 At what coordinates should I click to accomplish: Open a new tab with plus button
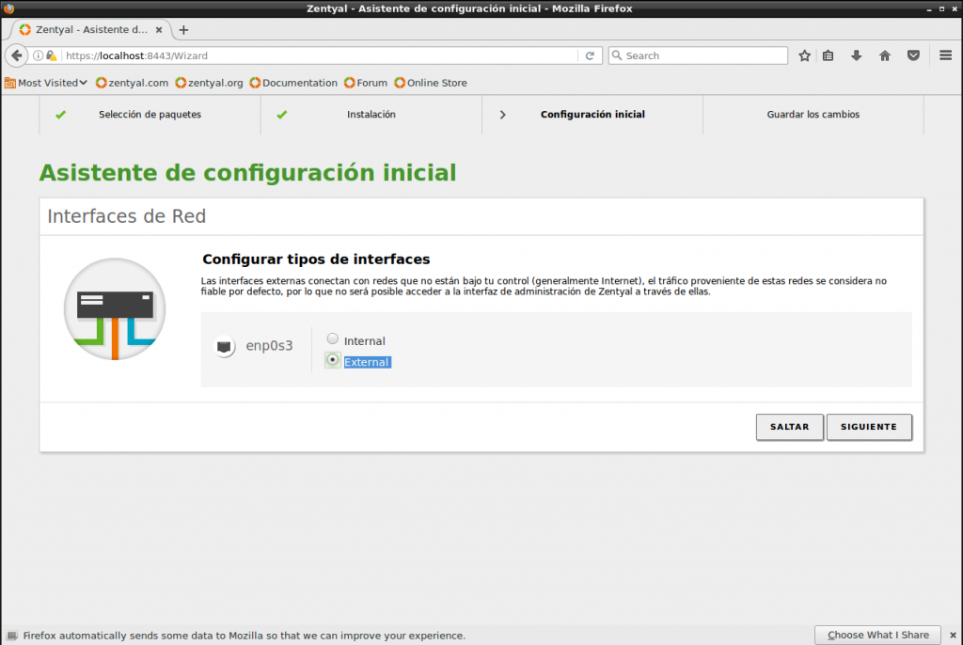click(x=183, y=29)
